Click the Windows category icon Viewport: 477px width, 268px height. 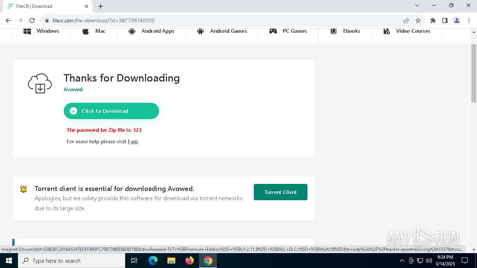(27, 31)
